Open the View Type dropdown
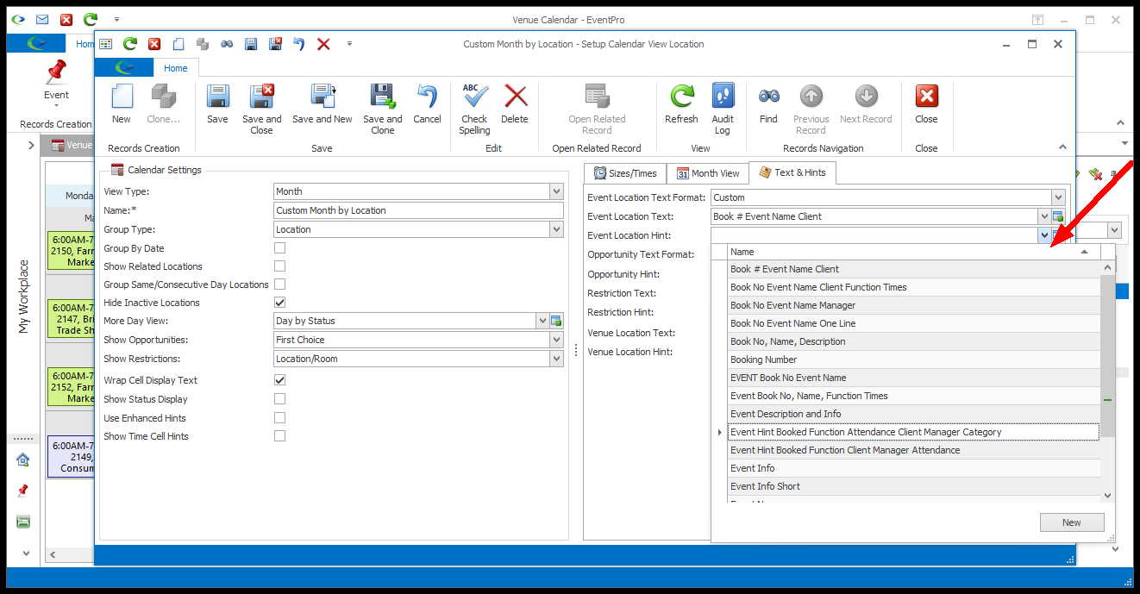Image resolution: width=1140 pixels, height=594 pixels. coord(556,191)
